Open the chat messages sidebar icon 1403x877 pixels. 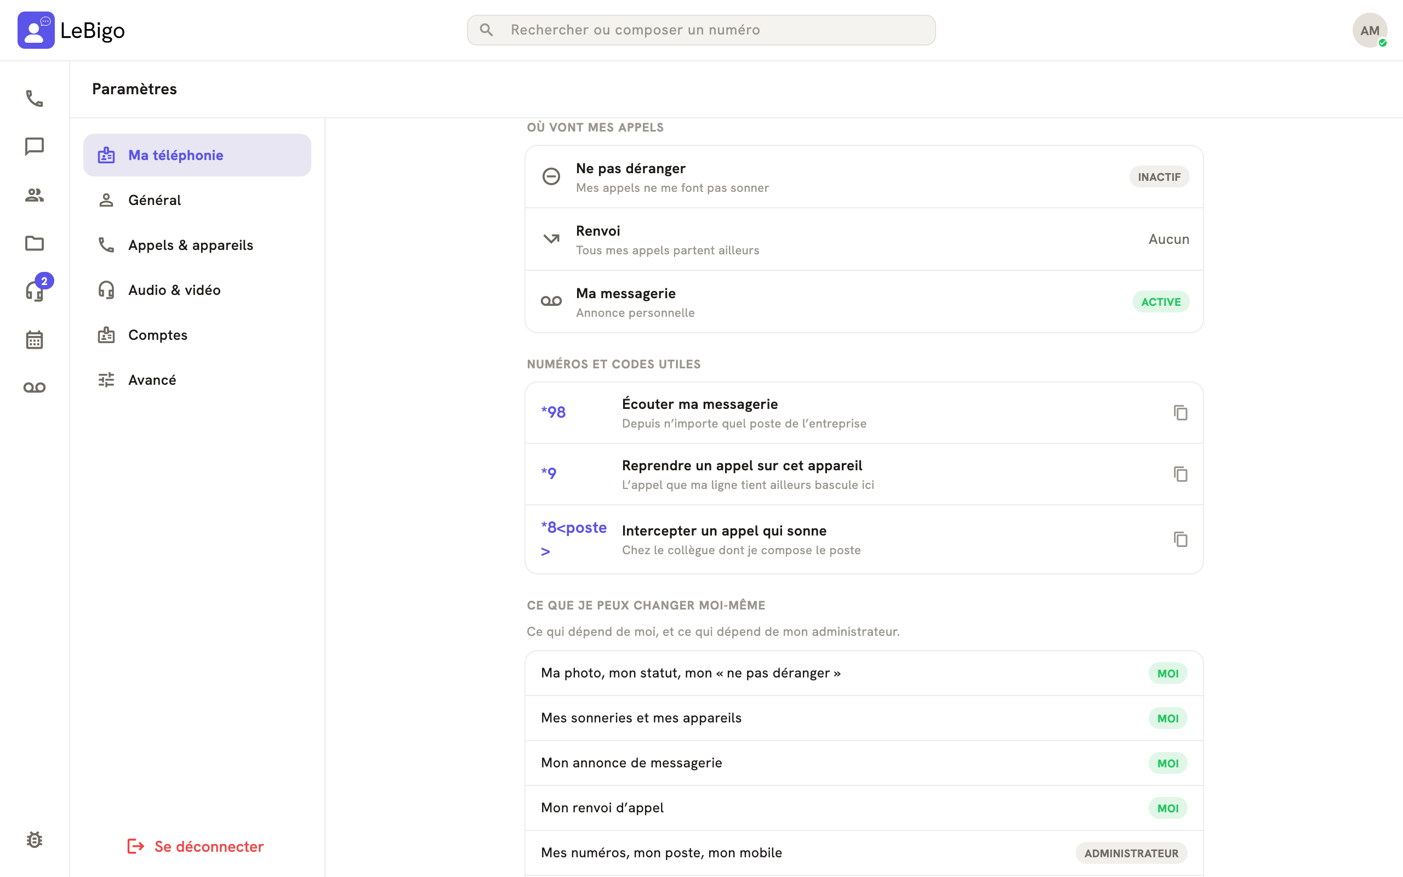coord(34,147)
